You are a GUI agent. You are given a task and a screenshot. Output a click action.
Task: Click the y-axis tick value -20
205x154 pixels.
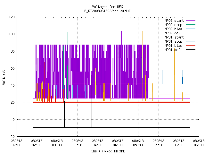point(12,137)
